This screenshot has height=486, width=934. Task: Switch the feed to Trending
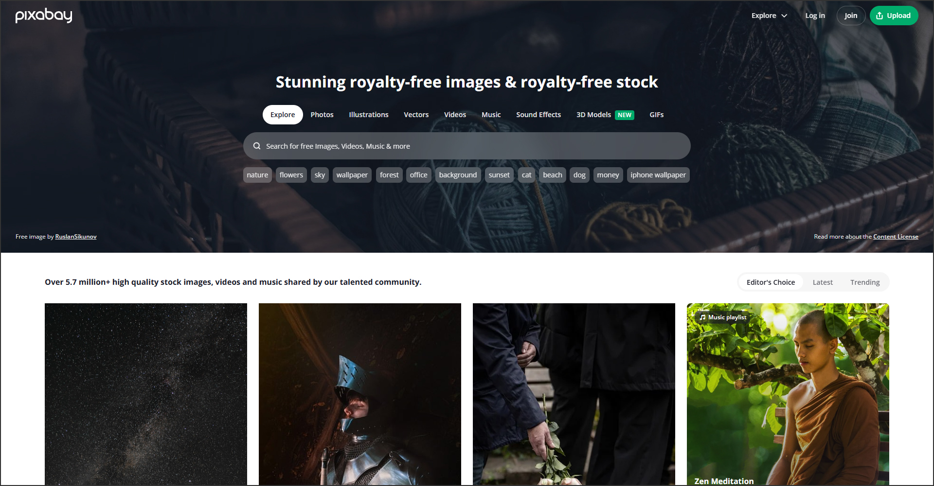pos(865,282)
